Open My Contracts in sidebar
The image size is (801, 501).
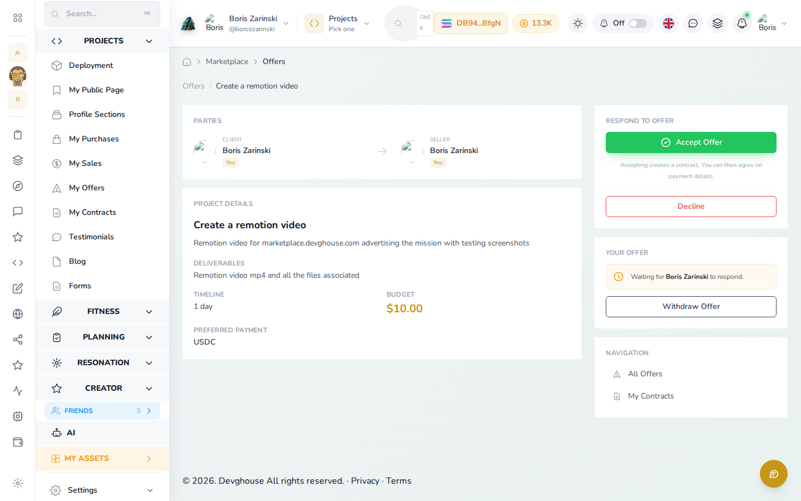(x=92, y=213)
